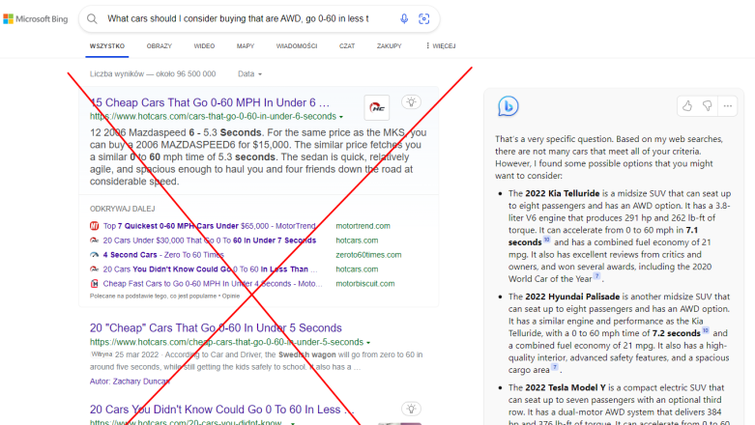
Task: Open the WIADOMOŚCI tab
Action: pos(297,46)
